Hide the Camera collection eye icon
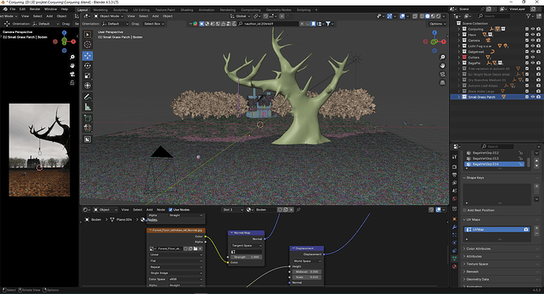The width and height of the screenshot is (544, 294). point(532,40)
